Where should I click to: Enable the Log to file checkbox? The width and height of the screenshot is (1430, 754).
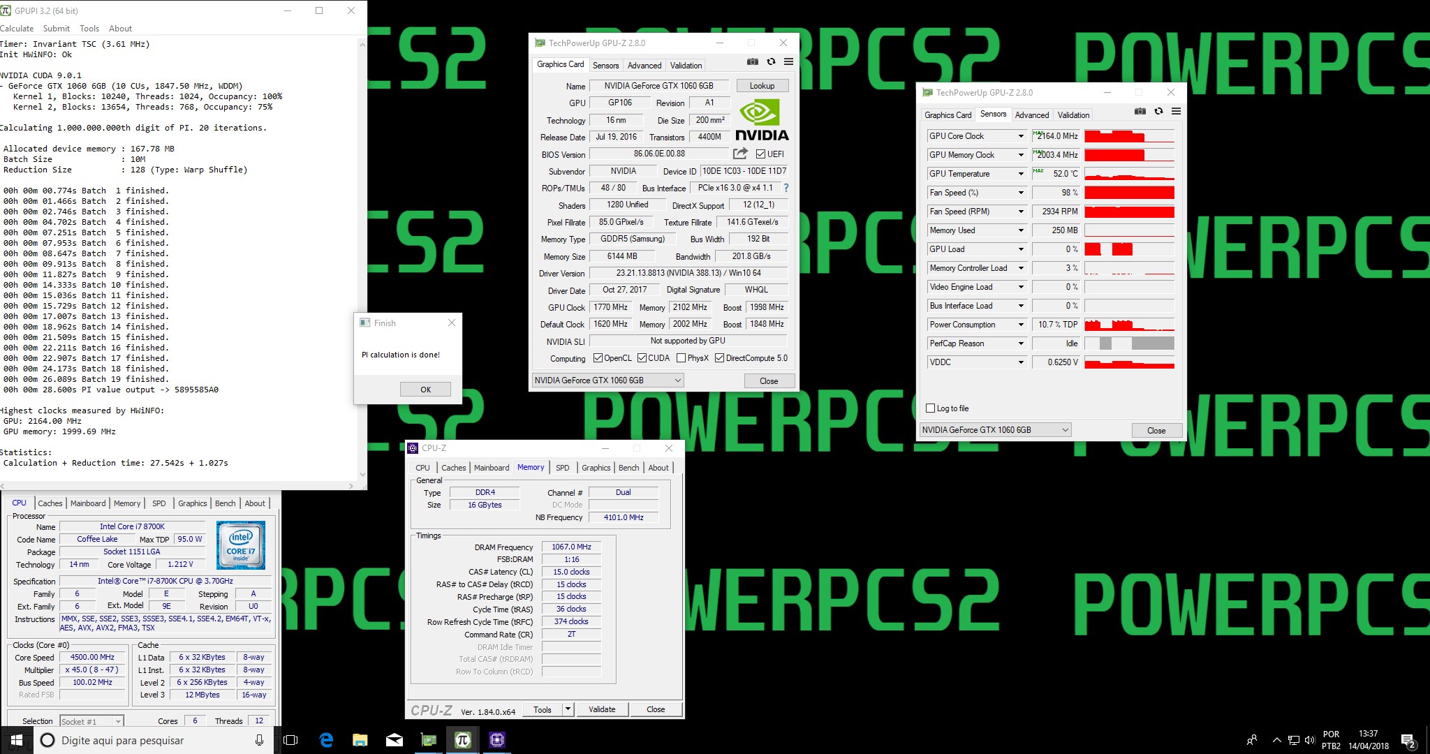point(930,408)
